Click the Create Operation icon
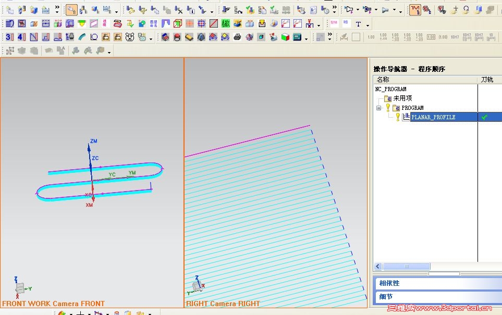Screen dimensions: 502x315 (x=46, y=10)
